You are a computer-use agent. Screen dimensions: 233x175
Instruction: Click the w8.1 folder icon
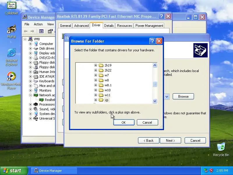(x=101, y=85)
